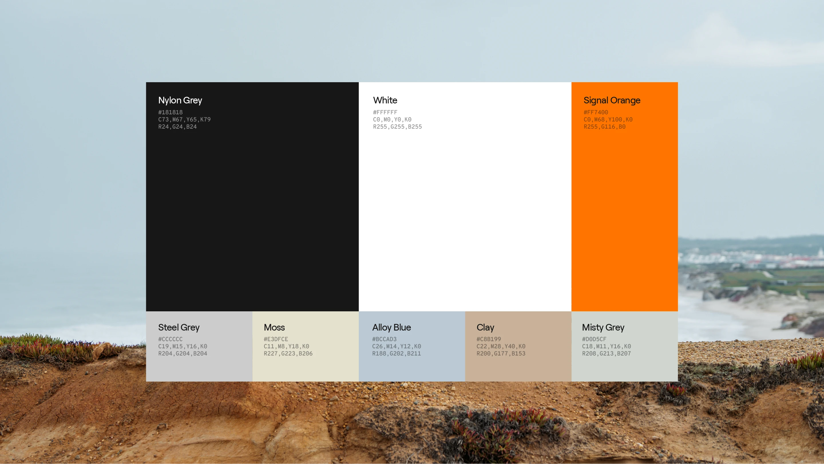
Task: Click the #D0D5CF hex code
Action: (594, 339)
